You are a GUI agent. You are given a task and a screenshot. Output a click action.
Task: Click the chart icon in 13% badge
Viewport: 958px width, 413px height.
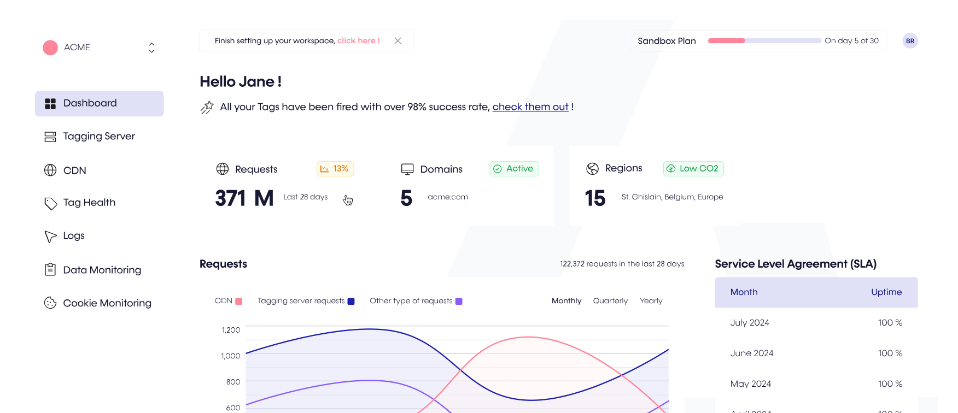(325, 169)
